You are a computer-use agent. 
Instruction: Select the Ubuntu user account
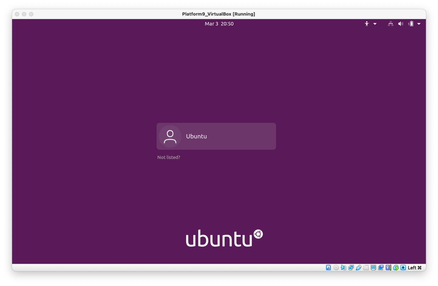tap(216, 136)
